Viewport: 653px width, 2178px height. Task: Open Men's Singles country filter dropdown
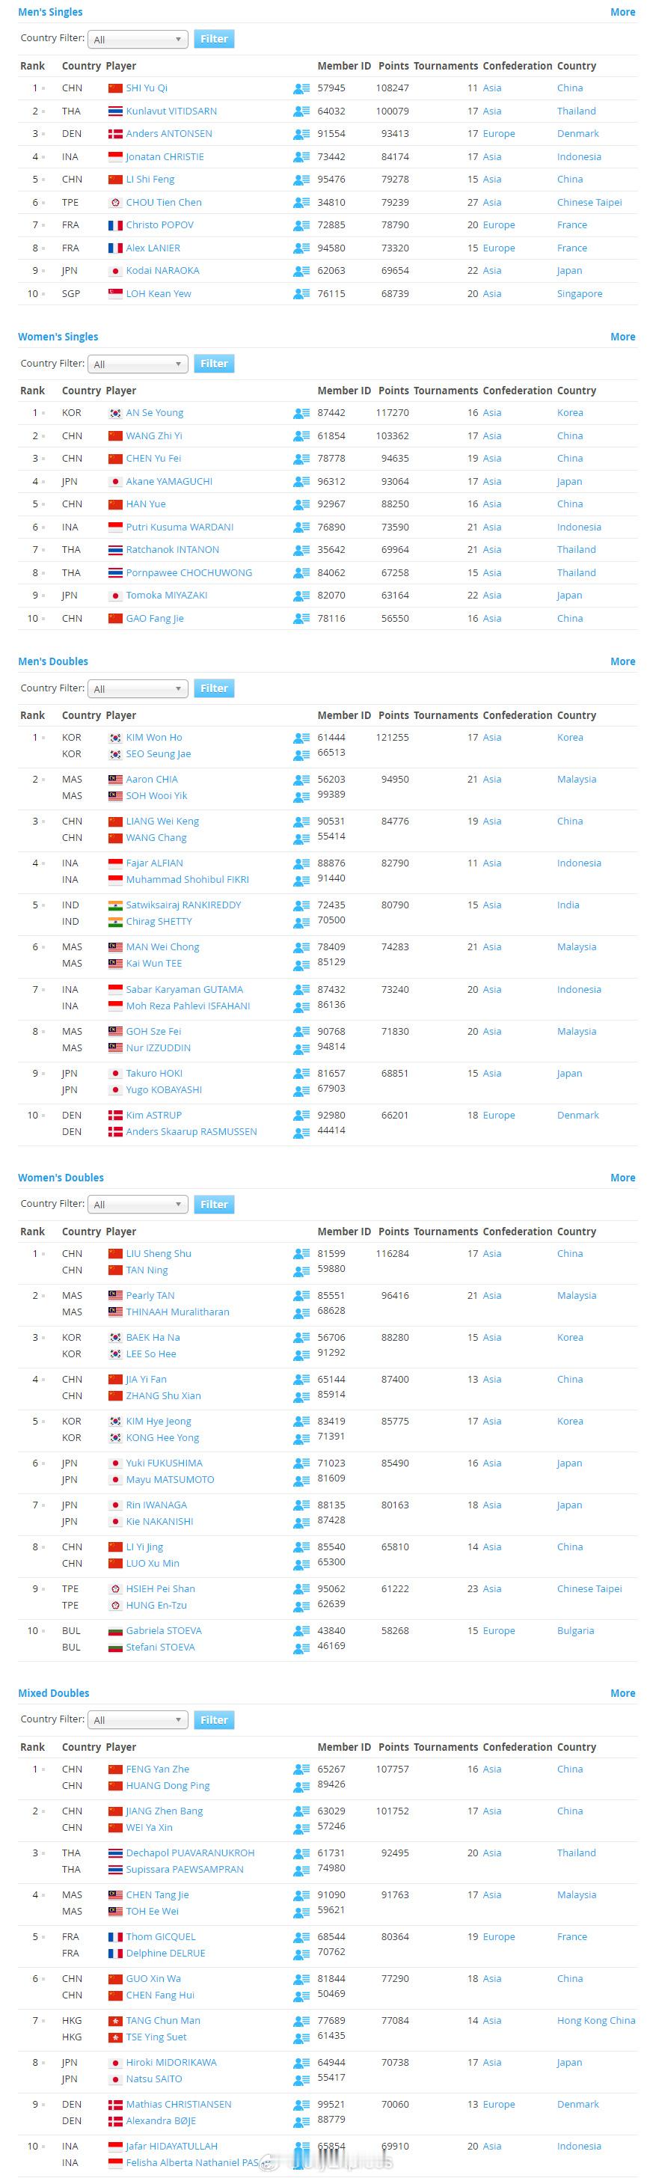tap(138, 39)
